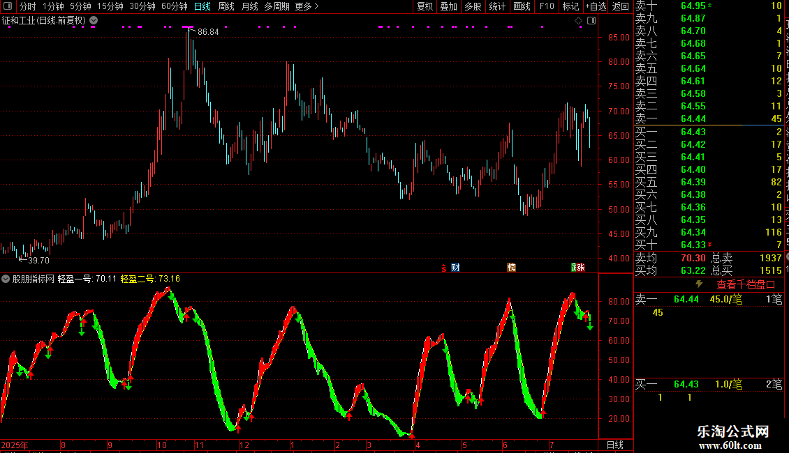Add stock via +自选
This screenshot has width=789, height=453.
596,6
